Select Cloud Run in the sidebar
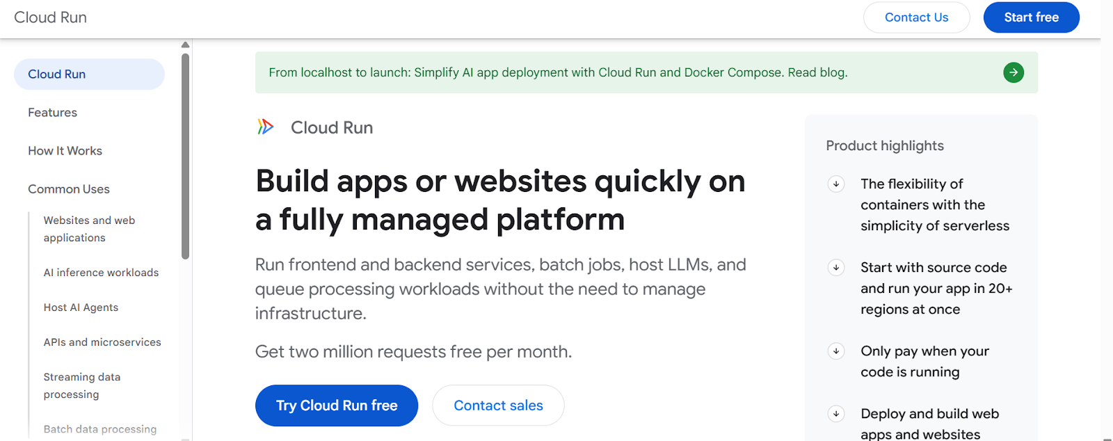 [x=89, y=74]
